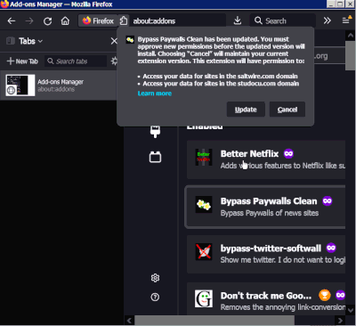Click the Better Netflix extension icon

tap(204, 157)
